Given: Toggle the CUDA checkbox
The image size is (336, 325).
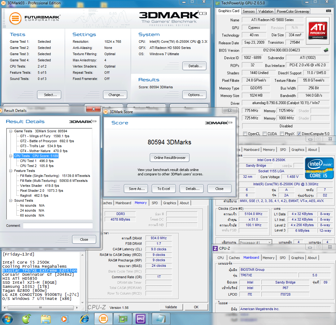Looking at the screenshot, I should [x=265, y=134].
